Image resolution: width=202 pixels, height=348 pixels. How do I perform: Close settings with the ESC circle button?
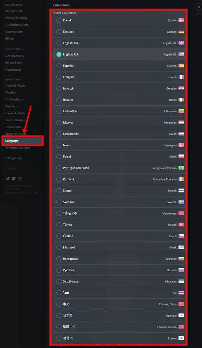199,7
